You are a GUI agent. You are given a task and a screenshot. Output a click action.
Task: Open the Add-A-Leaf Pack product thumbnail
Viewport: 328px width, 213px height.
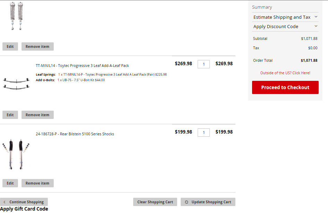16,83
